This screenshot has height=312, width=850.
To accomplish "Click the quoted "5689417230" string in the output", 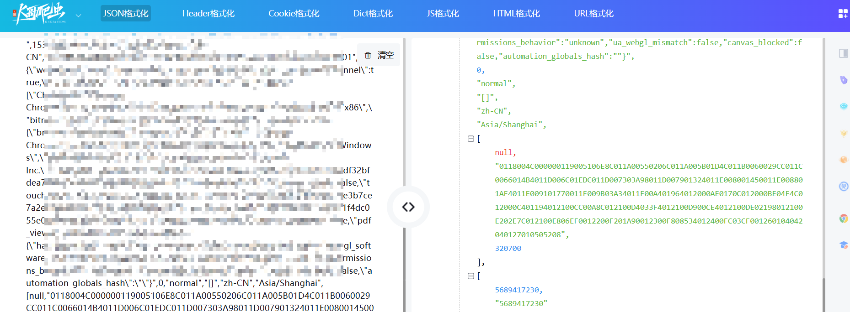I will (x=521, y=304).
